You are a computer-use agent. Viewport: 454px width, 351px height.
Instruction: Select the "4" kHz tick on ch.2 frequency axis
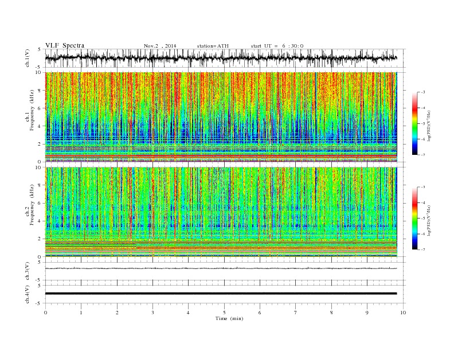click(40, 221)
